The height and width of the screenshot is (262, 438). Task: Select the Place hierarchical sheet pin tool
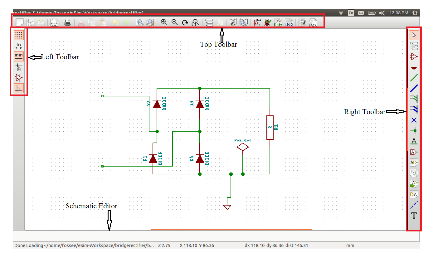coord(414,194)
